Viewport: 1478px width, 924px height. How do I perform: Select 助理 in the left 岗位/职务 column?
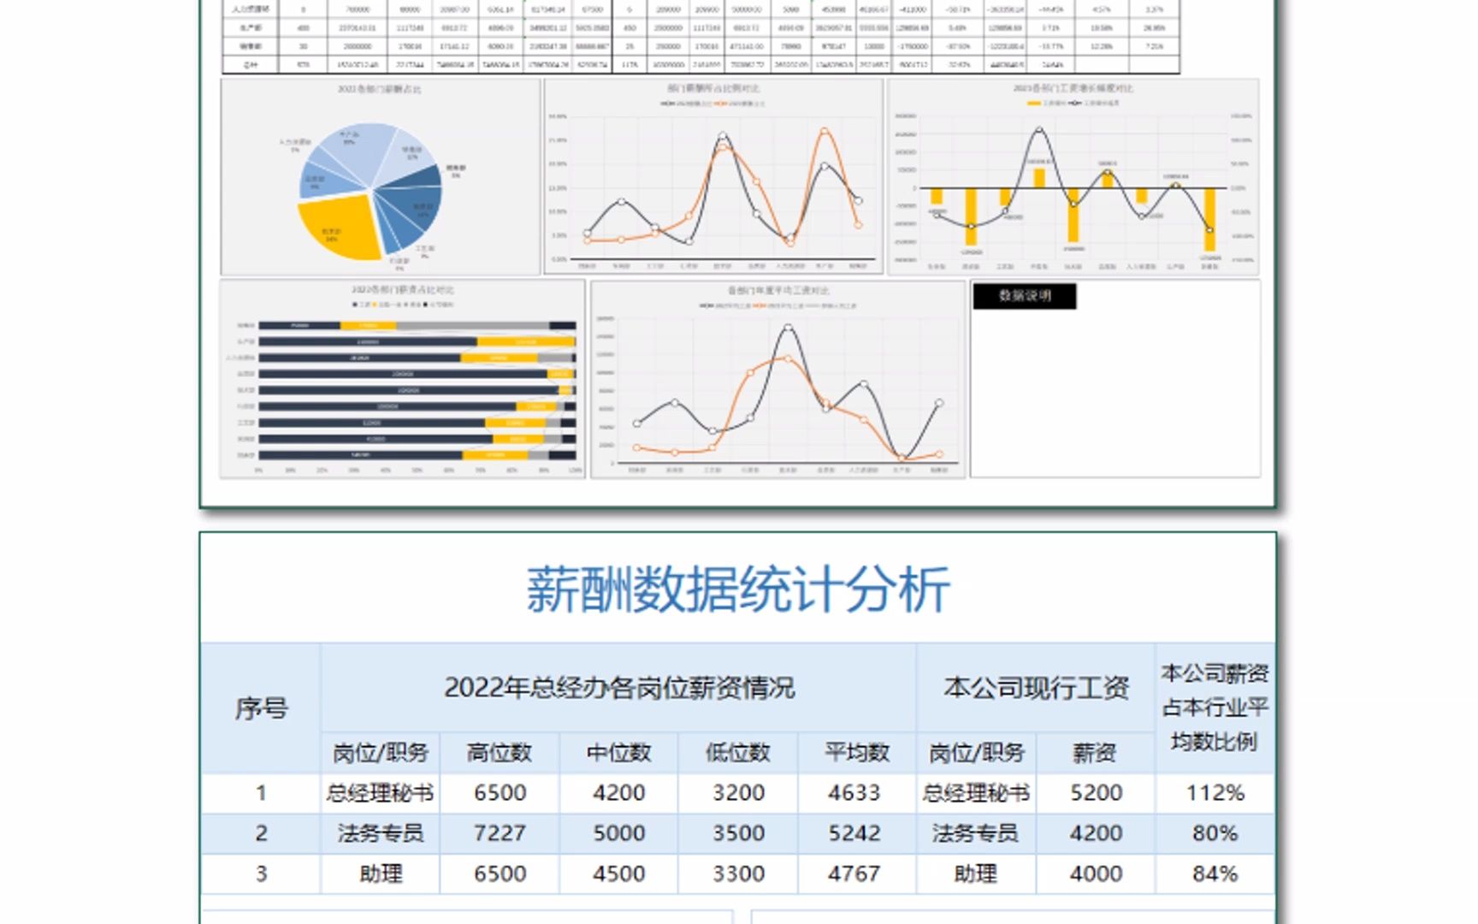381,874
